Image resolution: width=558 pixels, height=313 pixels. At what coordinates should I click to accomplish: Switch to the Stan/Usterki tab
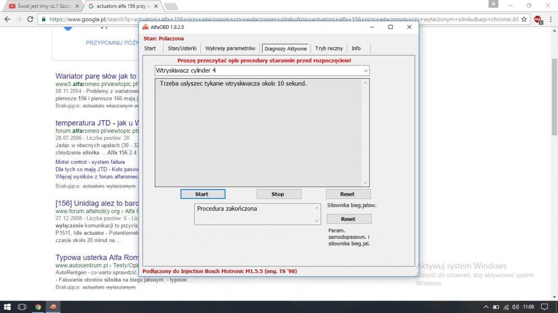[182, 48]
